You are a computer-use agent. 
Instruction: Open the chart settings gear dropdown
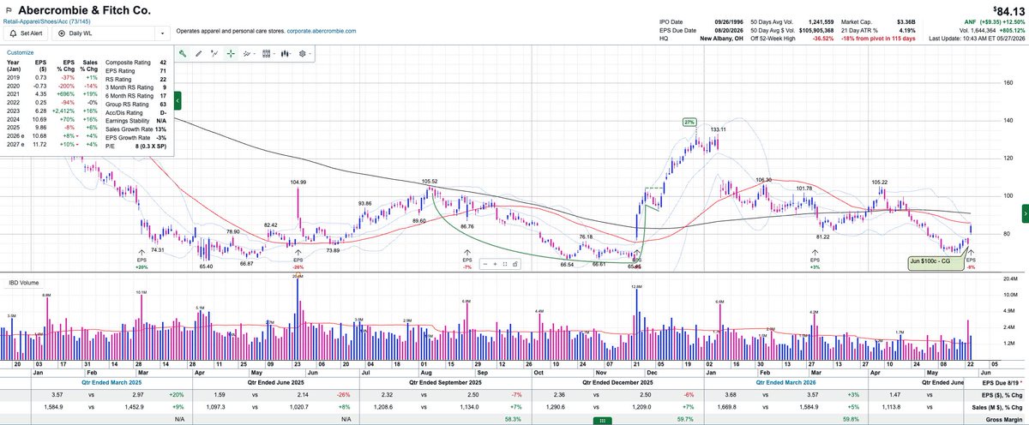[x=304, y=52]
